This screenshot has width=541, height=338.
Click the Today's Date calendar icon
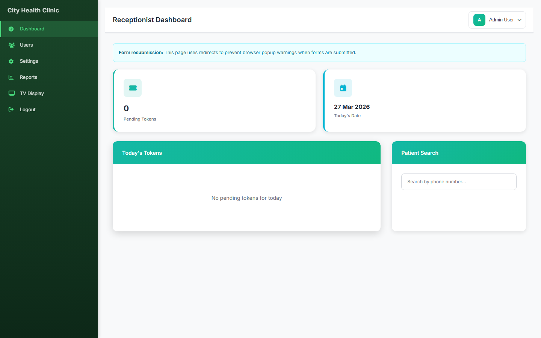tap(343, 88)
